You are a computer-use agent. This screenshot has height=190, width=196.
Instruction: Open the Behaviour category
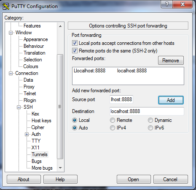(x=34, y=46)
